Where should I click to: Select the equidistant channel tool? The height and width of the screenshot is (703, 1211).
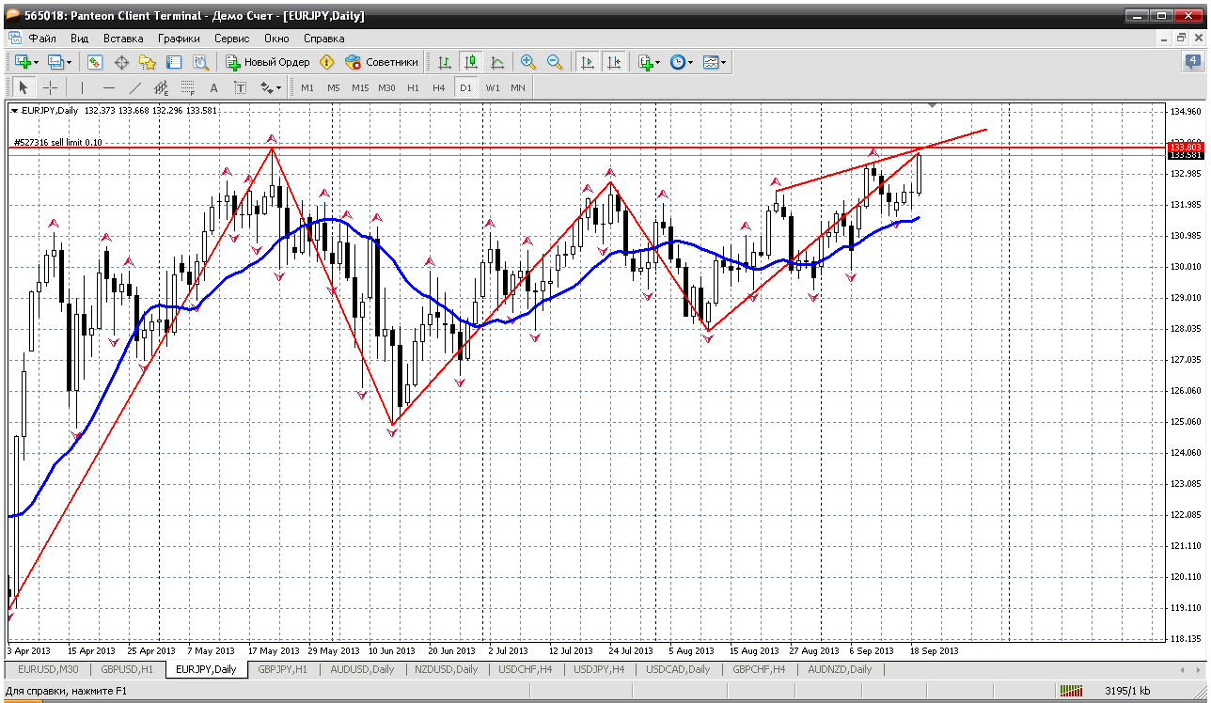[x=162, y=87]
